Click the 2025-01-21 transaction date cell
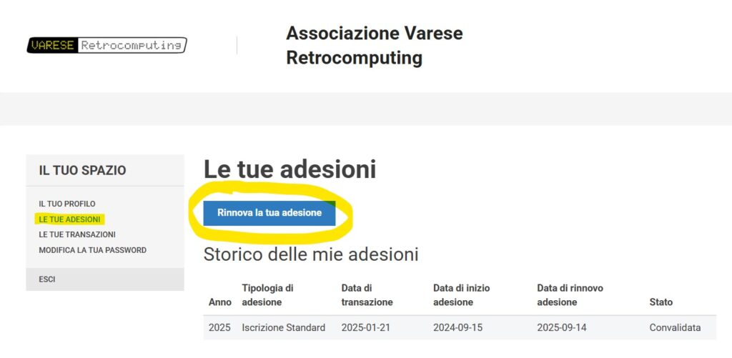 click(366, 328)
